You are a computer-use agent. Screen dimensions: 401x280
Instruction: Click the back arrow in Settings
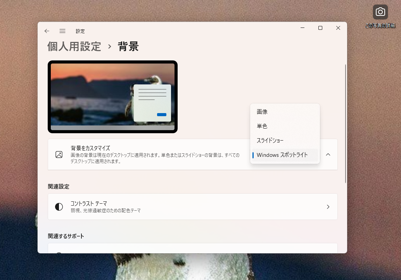pos(47,31)
